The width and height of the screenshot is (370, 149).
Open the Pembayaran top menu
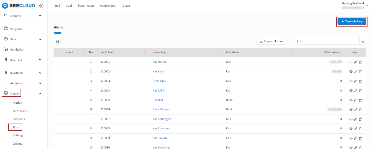pos(108,6)
